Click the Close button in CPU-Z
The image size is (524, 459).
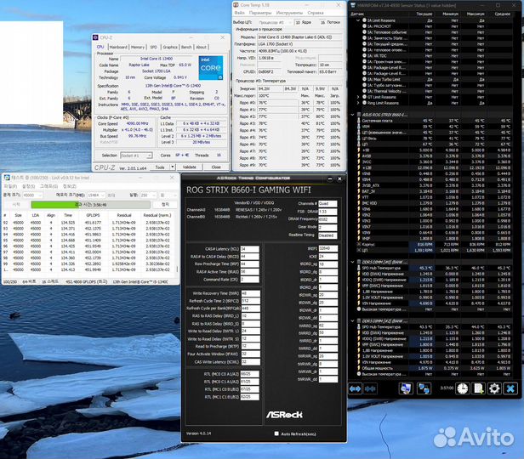[x=216, y=167]
